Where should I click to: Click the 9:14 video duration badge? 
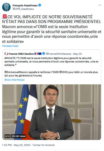[7, 136]
